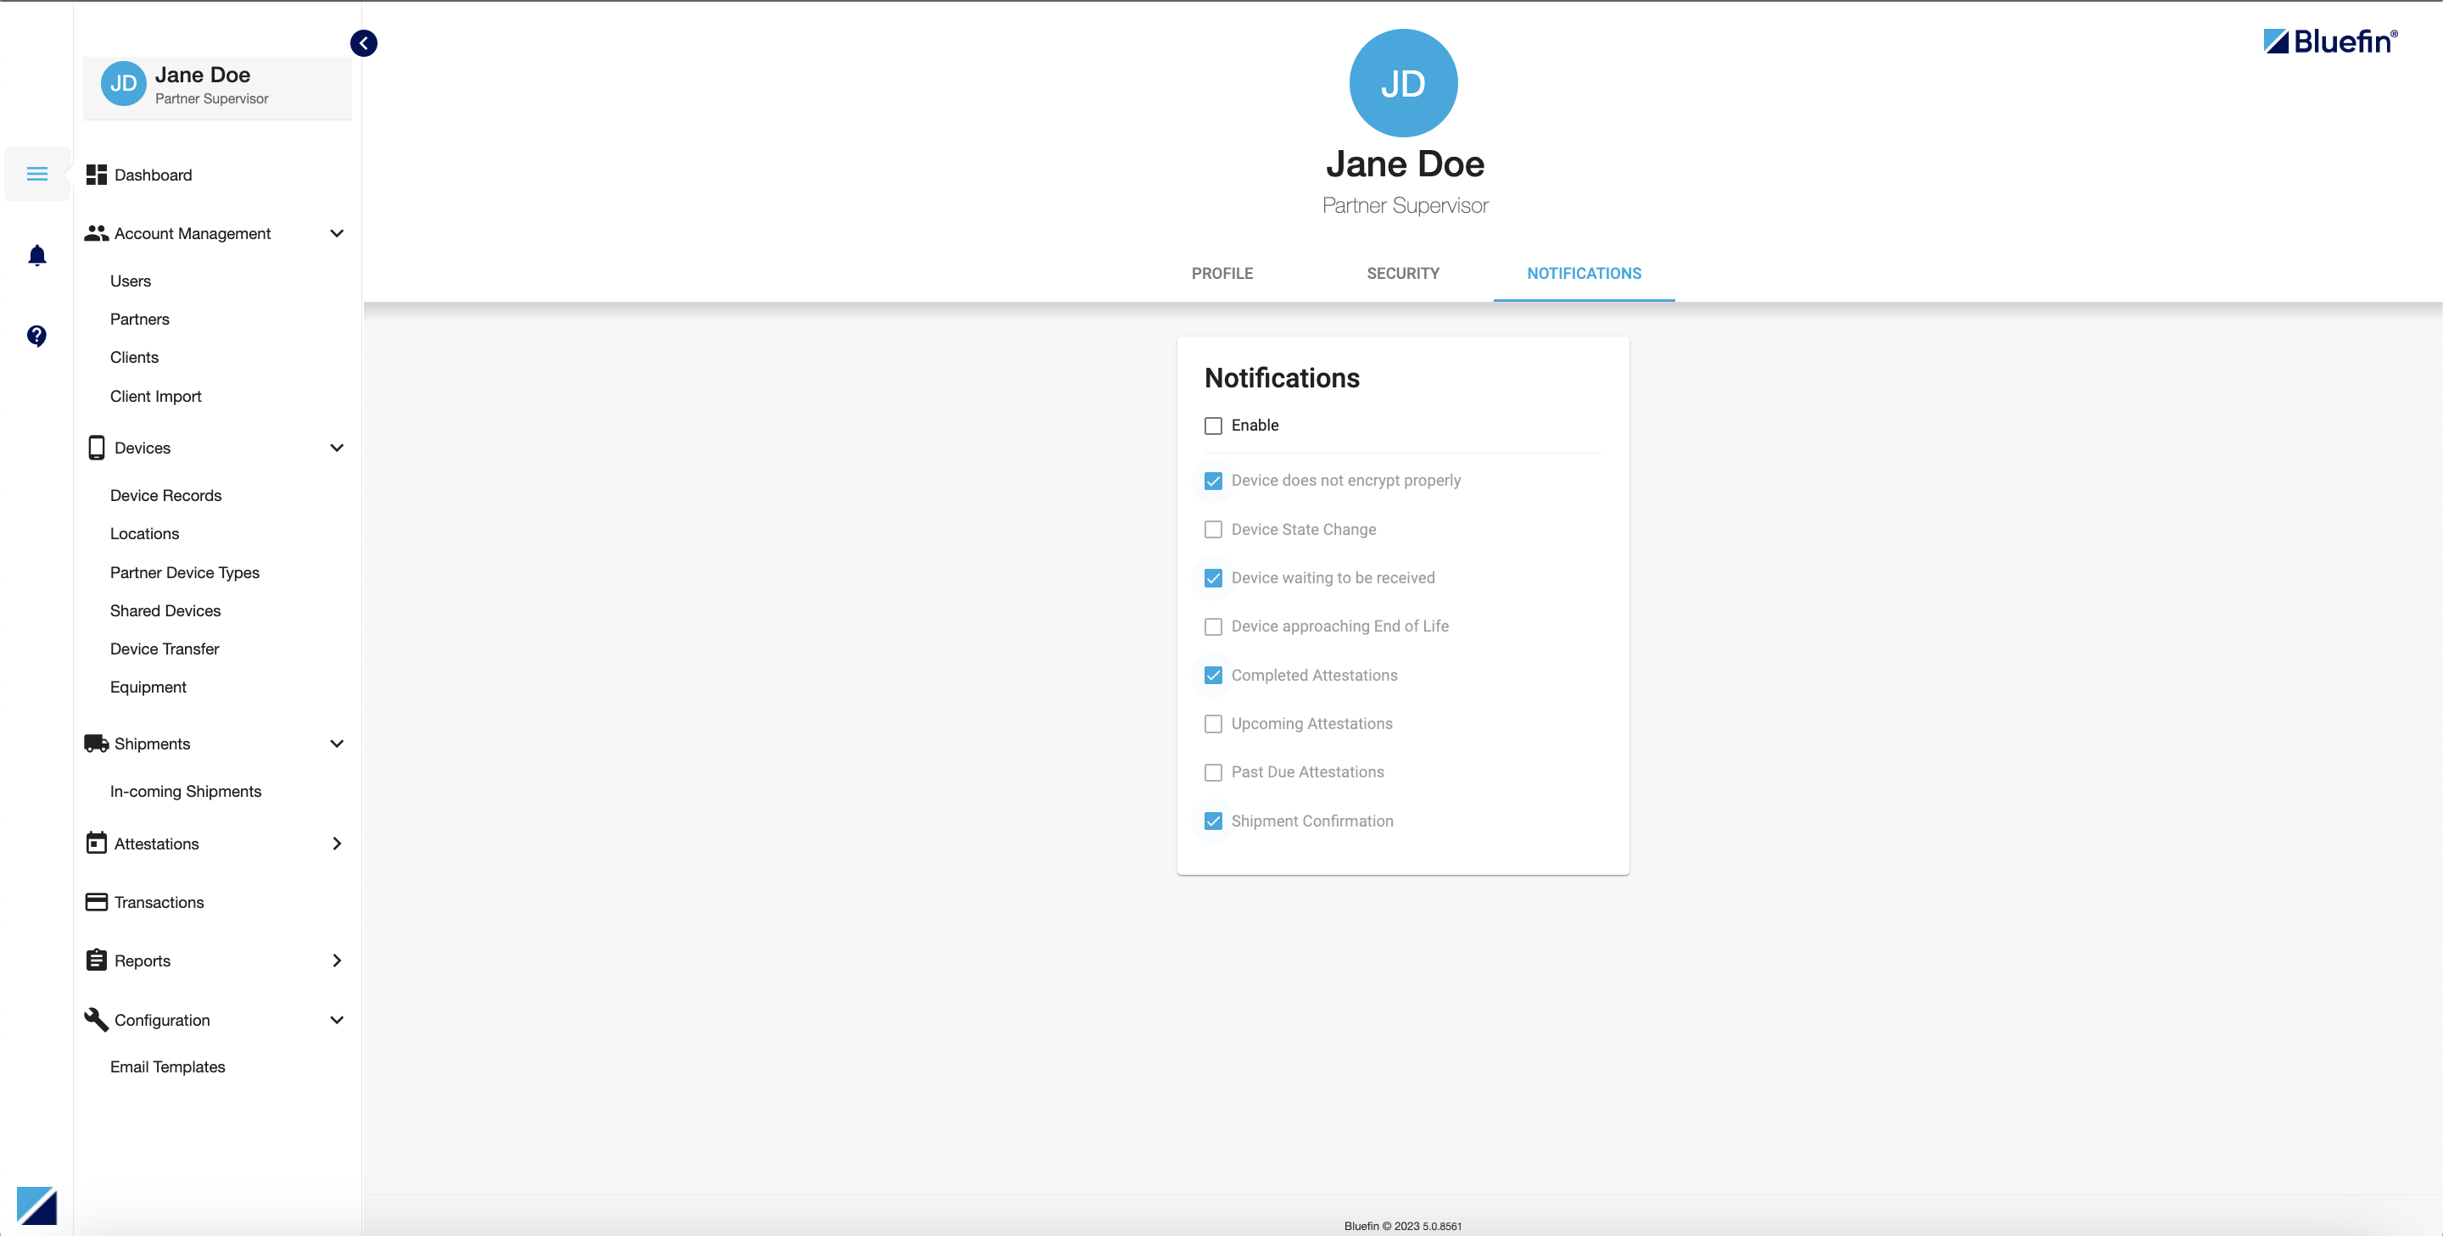
Task: Collapse sidebar with the back arrow button
Action: pos(363,42)
